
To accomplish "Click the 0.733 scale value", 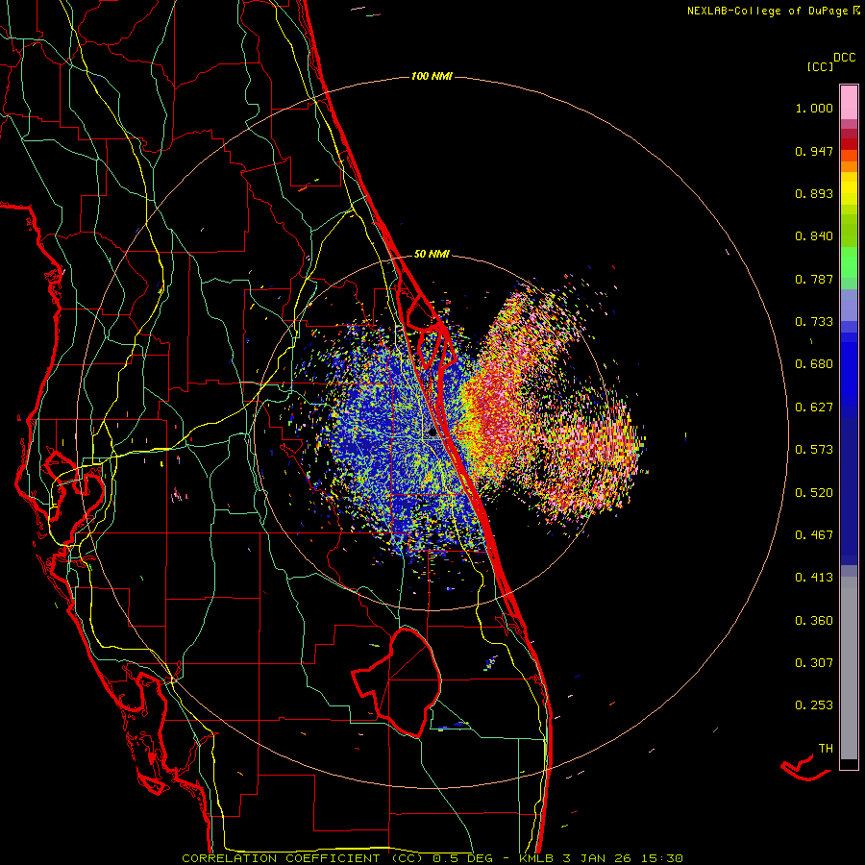I will 814,322.
